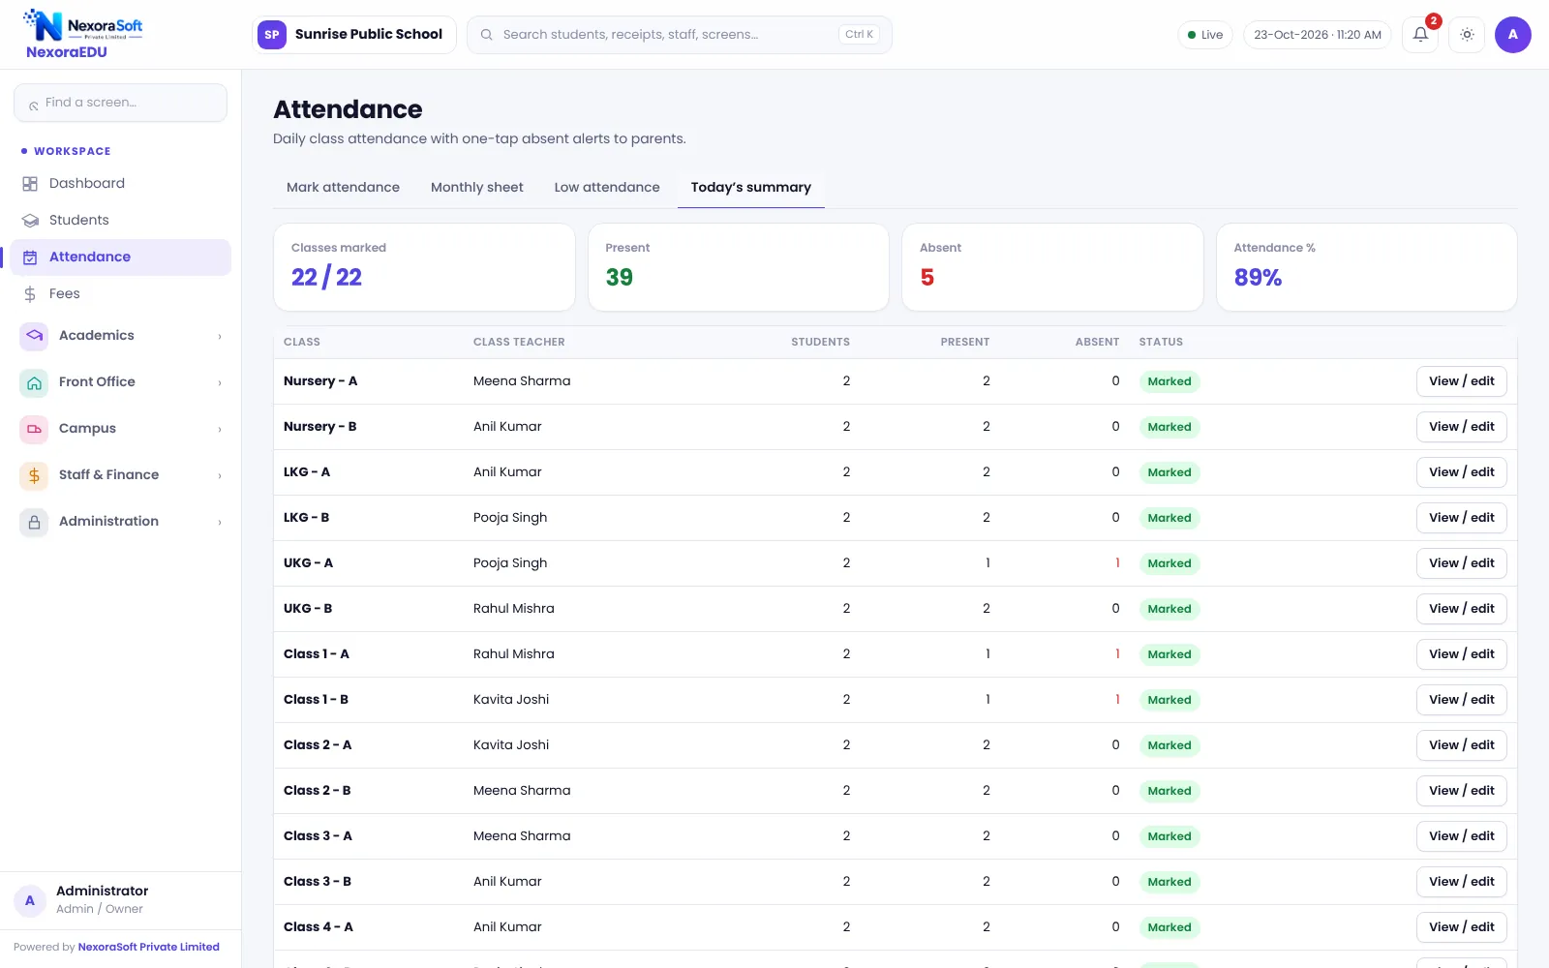Click the Marked badge for LKG - B
Image resolution: width=1549 pixels, height=968 pixels.
pyautogui.click(x=1169, y=518)
